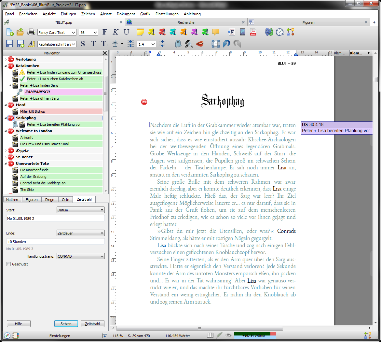Click the new document icon
This screenshot has height=342, width=381.
(x=10, y=32)
